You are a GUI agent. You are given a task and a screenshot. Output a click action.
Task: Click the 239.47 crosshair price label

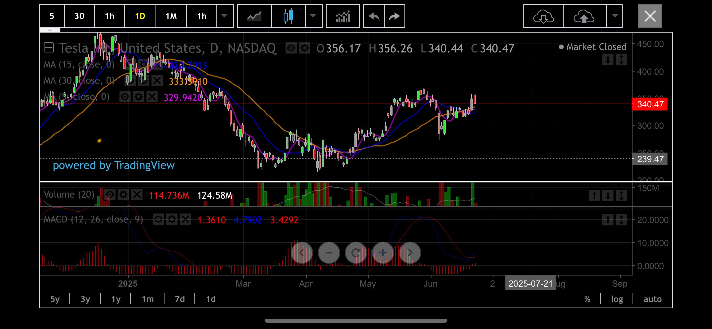coord(650,159)
